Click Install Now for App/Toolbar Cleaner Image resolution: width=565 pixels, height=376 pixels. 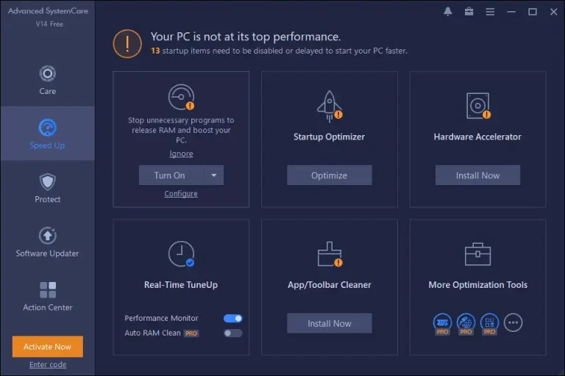coord(330,323)
